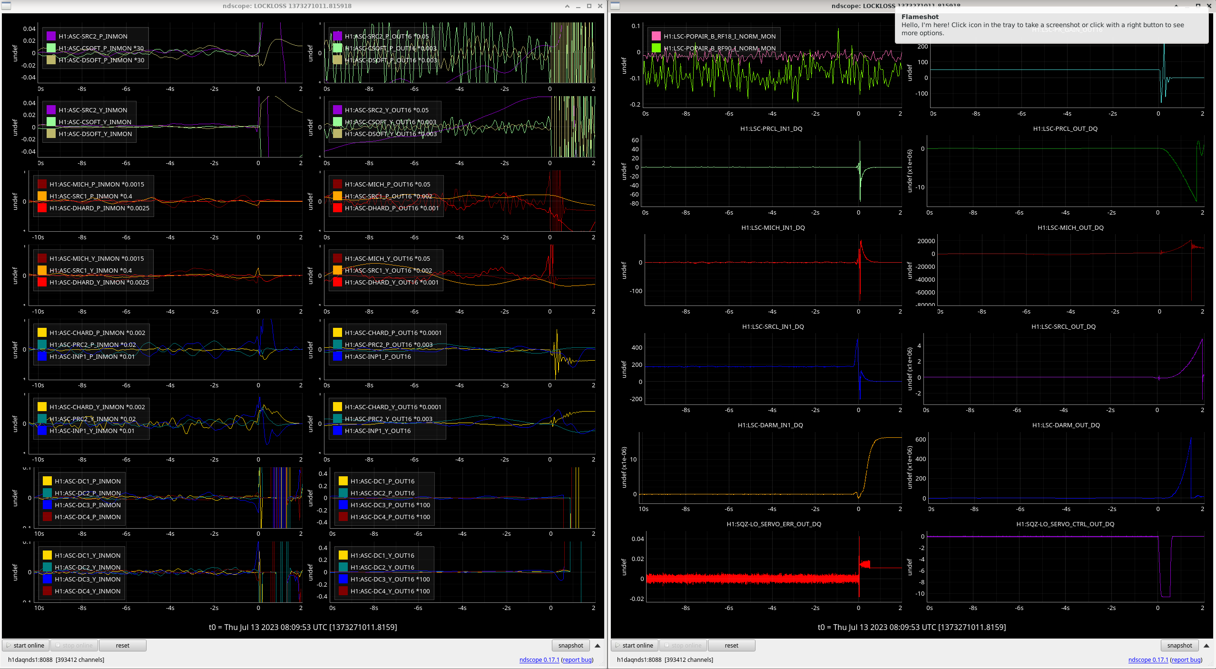Open right ndscope window menu icon

point(615,6)
